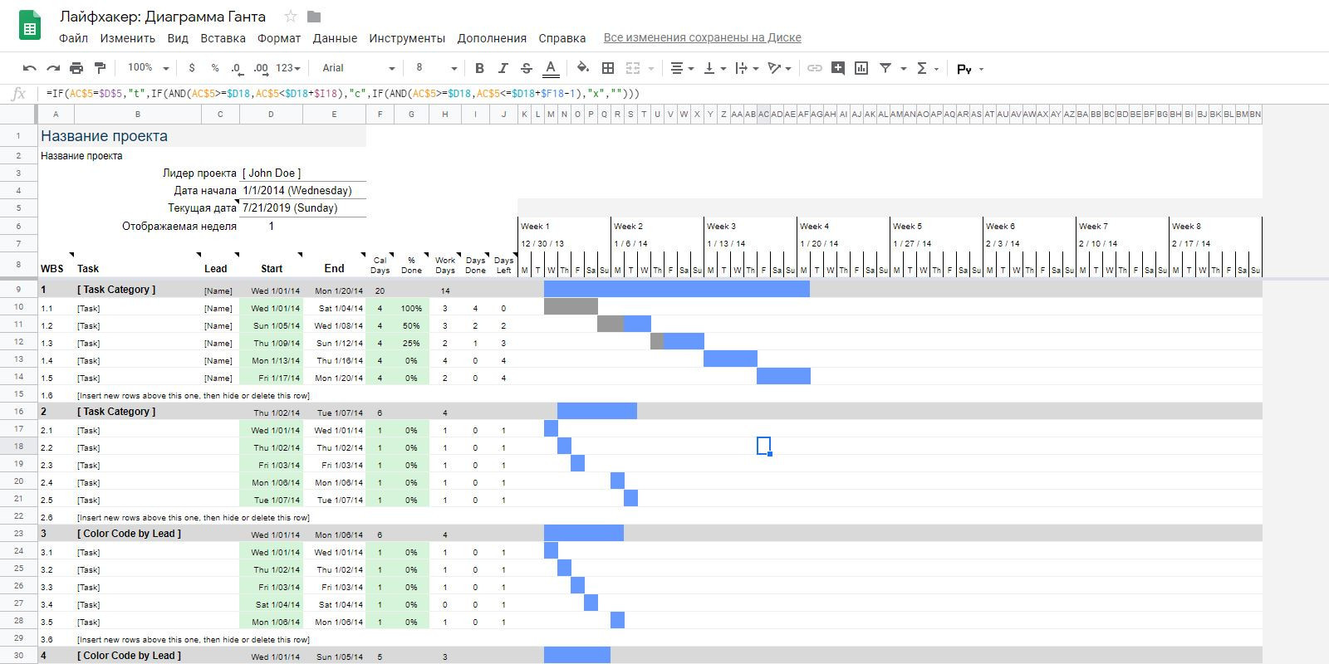Print the spreadsheet
Image resolution: width=1329 pixels, height=664 pixels.
click(x=76, y=68)
